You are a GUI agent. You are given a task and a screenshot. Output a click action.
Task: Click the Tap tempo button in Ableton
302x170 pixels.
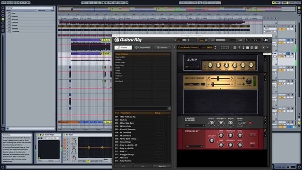[x=3, y=3]
